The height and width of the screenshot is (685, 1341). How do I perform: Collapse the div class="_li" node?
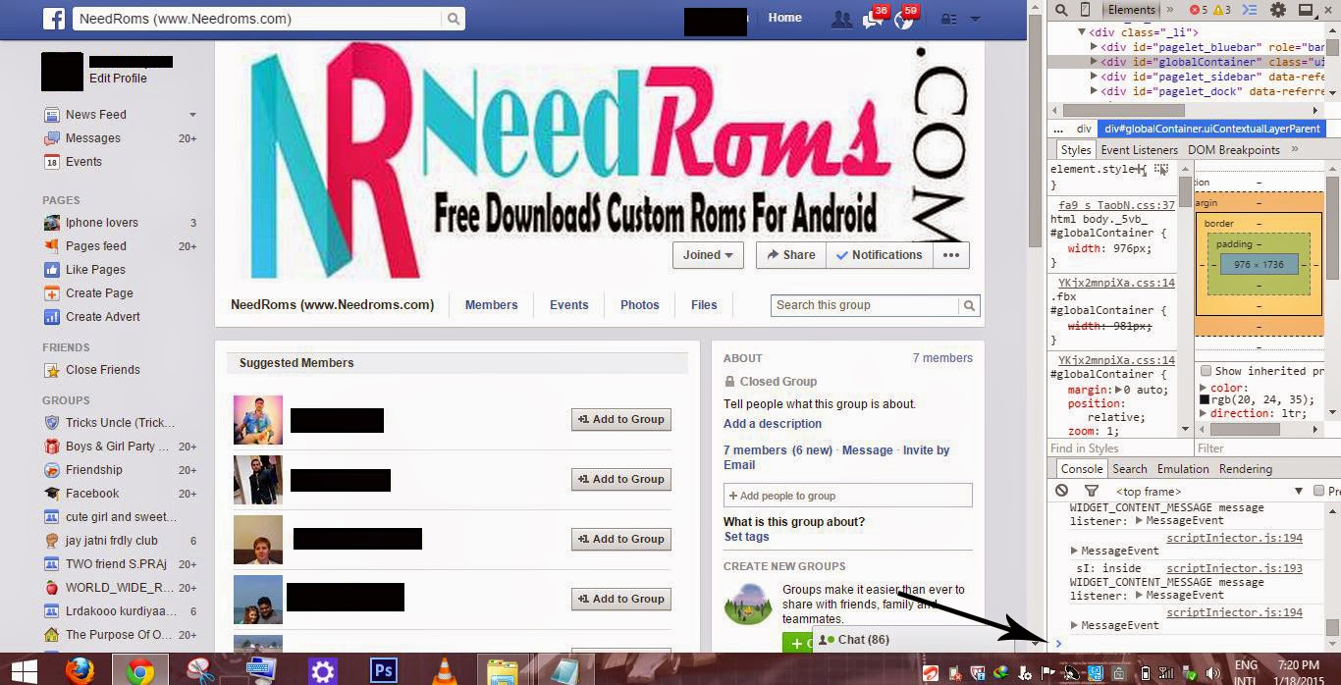click(x=1081, y=32)
